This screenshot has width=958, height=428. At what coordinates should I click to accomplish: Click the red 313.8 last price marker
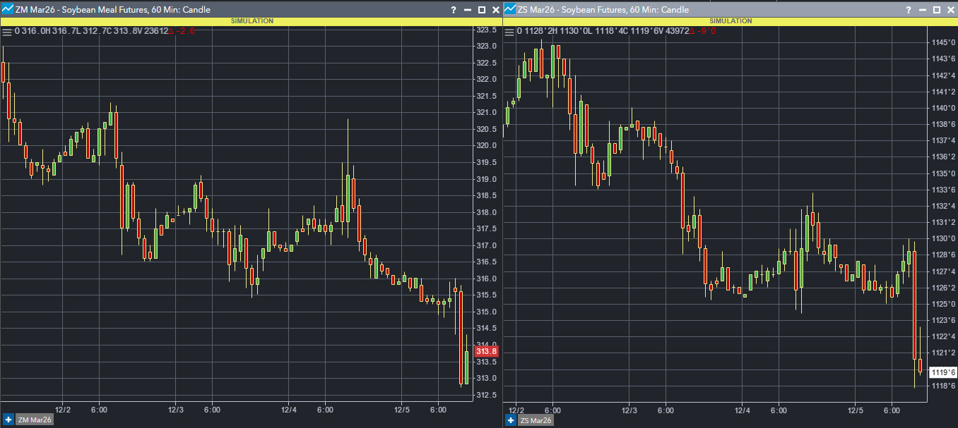[487, 351]
